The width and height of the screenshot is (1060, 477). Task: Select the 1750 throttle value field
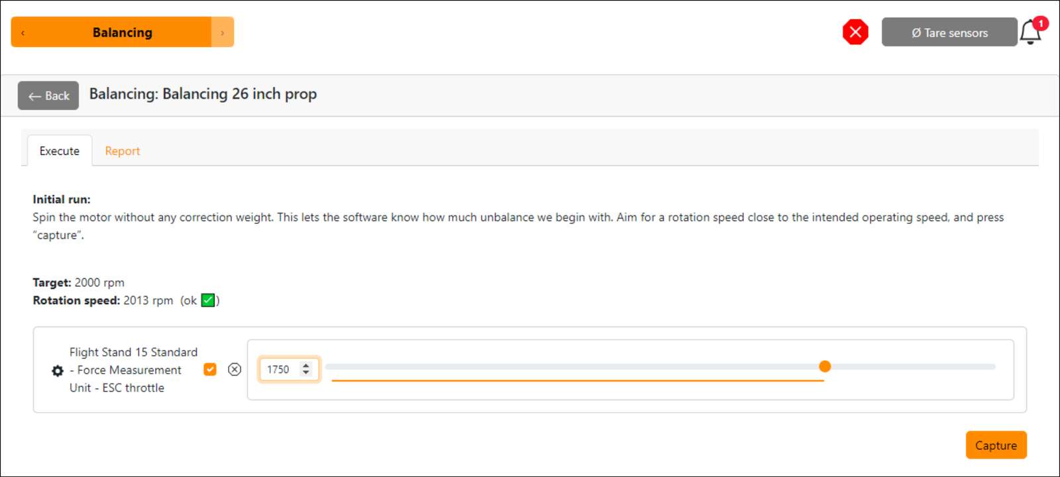[x=282, y=369]
